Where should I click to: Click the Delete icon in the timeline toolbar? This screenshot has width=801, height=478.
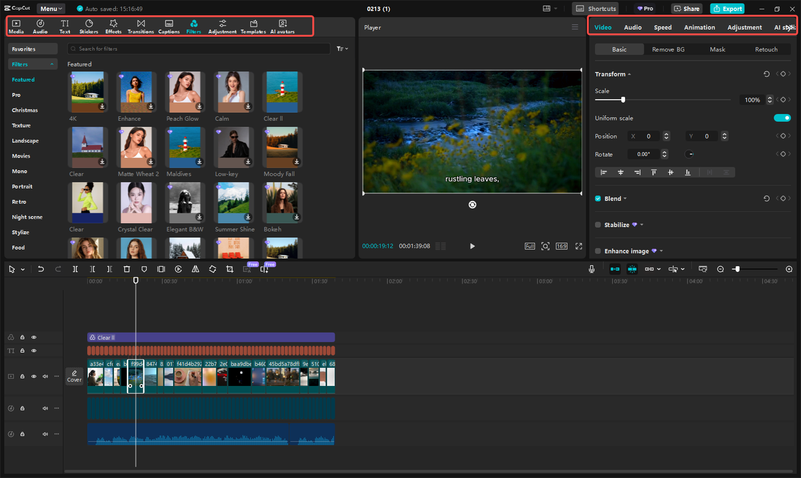tap(127, 269)
